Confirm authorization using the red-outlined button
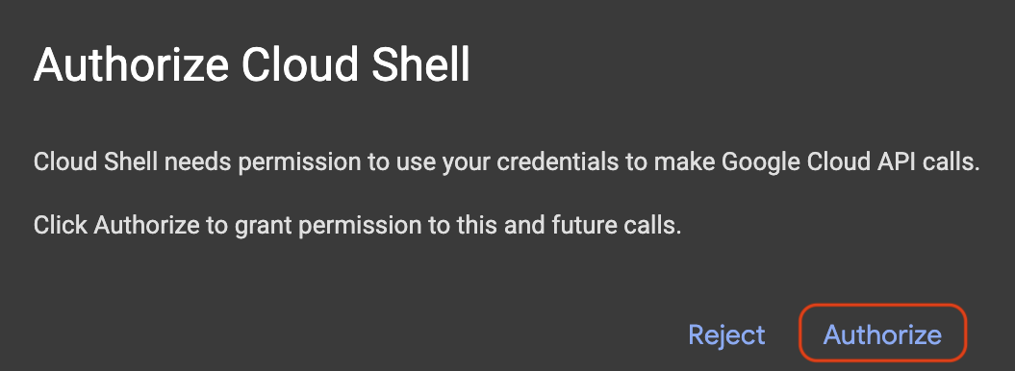The height and width of the screenshot is (371, 1015). [x=882, y=334]
